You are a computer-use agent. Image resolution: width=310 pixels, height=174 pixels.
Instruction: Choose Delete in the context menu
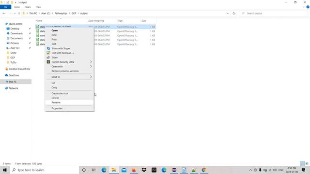coord(69,98)
